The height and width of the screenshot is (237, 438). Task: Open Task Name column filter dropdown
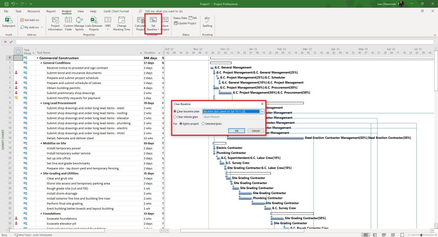click(x=141, y=53)
